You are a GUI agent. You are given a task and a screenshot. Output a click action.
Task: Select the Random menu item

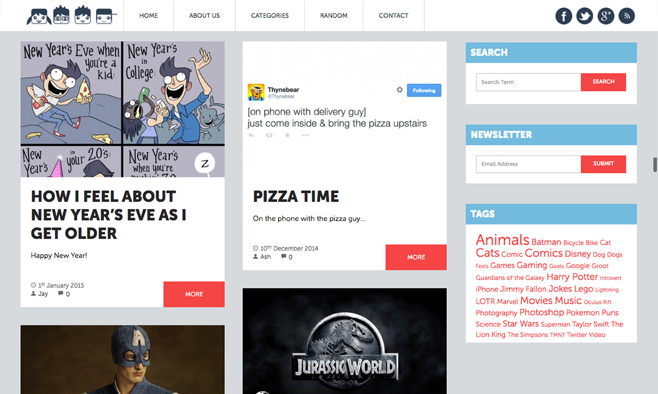(x=334, y=16)
